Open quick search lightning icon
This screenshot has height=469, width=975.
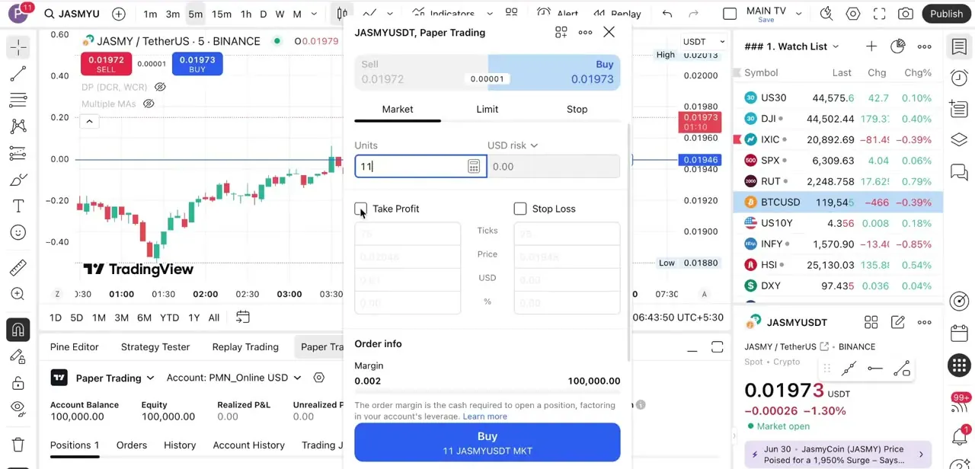click(x=826, y=14)
